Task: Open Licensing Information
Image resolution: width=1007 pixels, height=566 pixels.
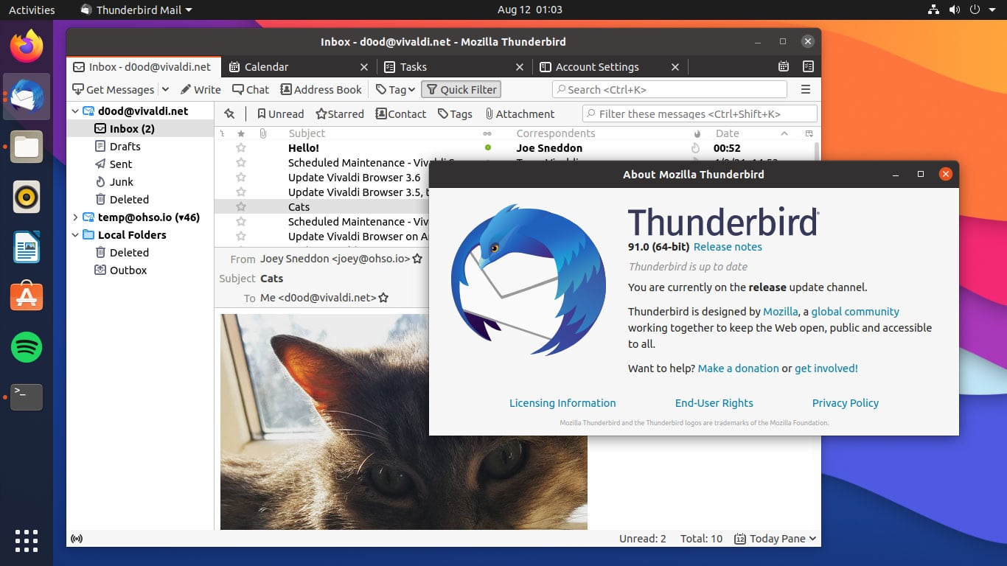Action: [x=562, y=403]
